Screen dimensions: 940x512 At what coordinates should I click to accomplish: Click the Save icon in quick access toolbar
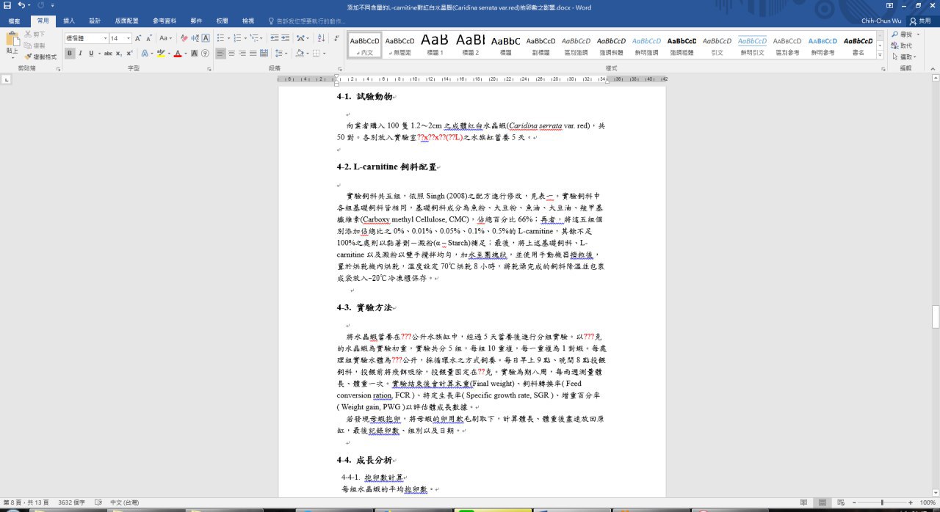(x=7, y=5)
